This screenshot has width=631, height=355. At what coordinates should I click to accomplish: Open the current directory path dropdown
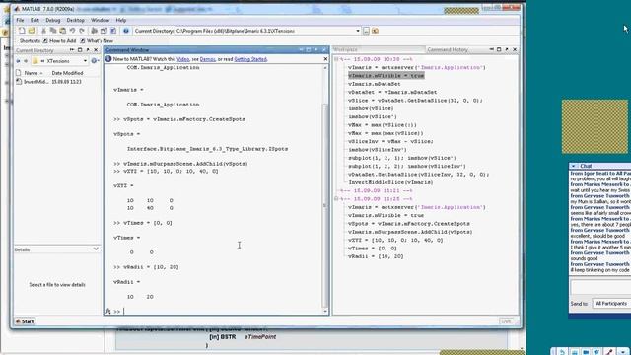tap(357, 31)
